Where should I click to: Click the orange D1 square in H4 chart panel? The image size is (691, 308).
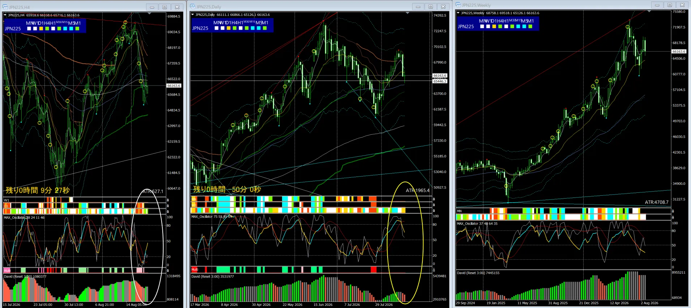click(41, 29)
